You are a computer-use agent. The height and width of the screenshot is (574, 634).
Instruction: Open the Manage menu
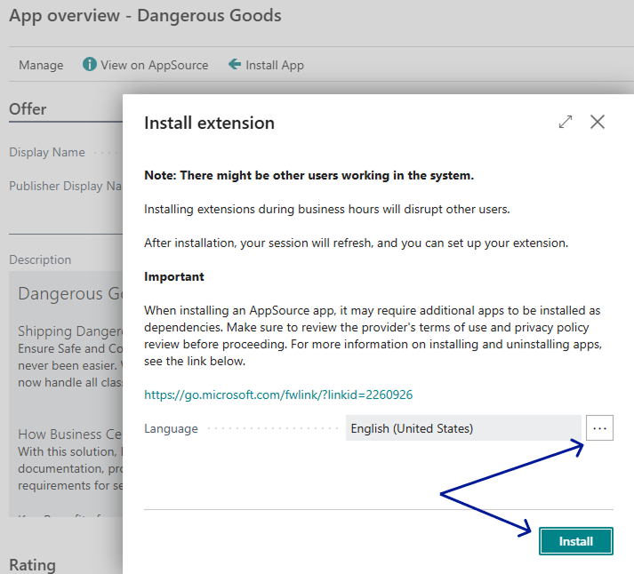tap(41, 65)
